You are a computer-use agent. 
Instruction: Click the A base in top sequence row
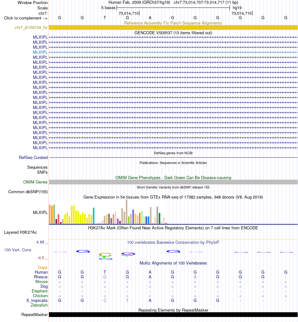150,18
